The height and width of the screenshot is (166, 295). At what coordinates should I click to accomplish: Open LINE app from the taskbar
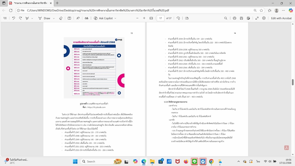pyautogui.click(x=194, y=161)
